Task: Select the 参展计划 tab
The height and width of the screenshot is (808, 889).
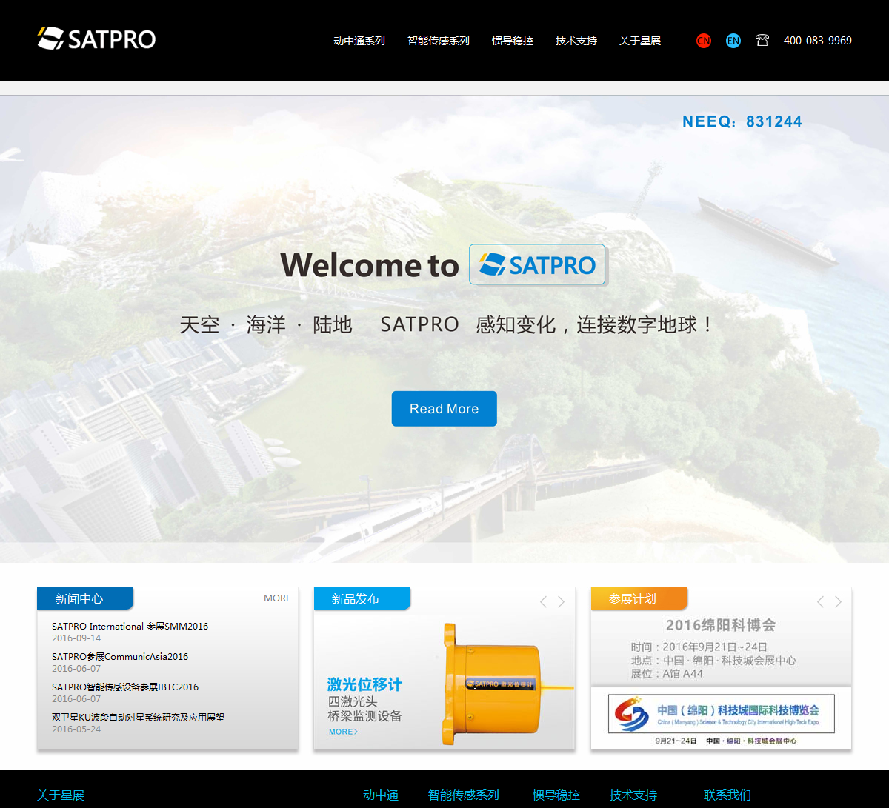Action: [x=639, y=598]
